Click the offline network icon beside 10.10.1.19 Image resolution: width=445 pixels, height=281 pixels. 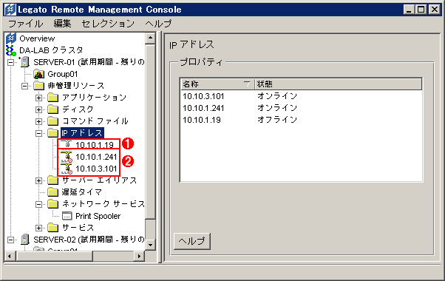coord(67,144)
